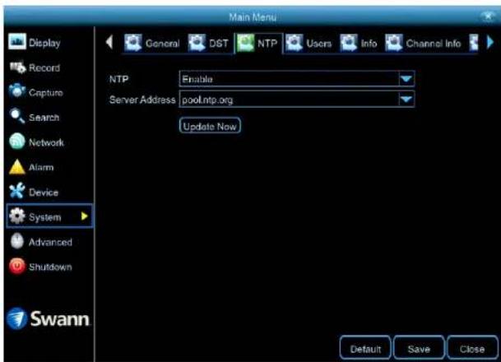Go to the Channel Info tab
This screenshot has height=362, width=501.
[434, 44]
